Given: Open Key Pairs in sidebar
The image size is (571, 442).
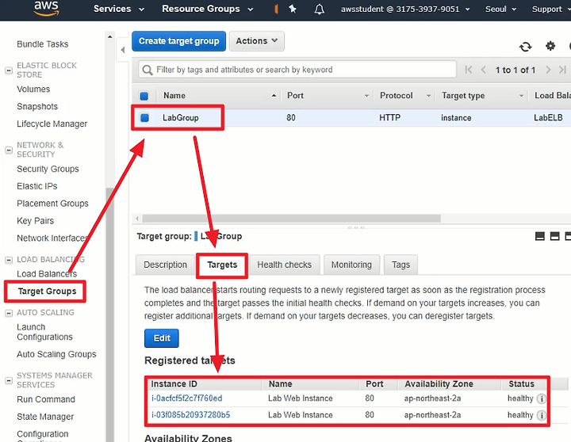Looking at the screenshot, I should tap(36, 221).
